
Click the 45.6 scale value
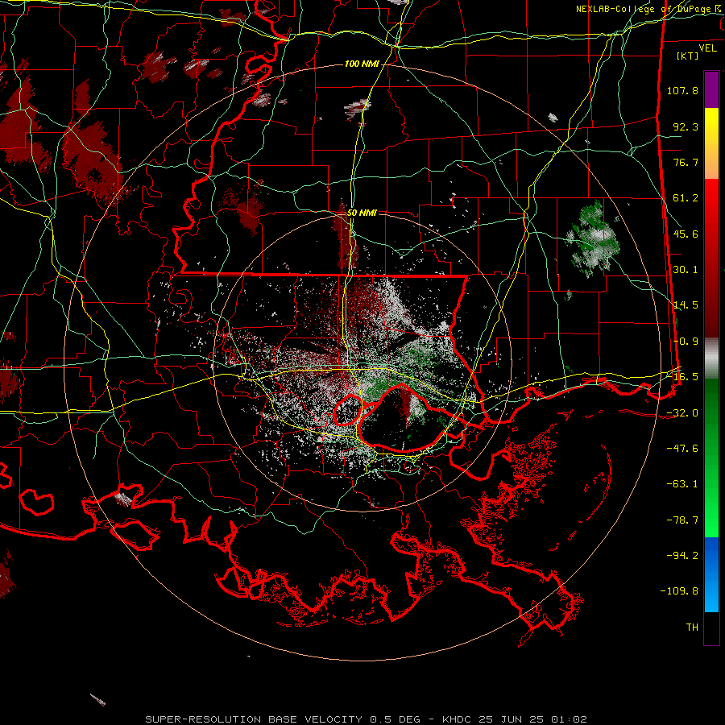[686, 234]
